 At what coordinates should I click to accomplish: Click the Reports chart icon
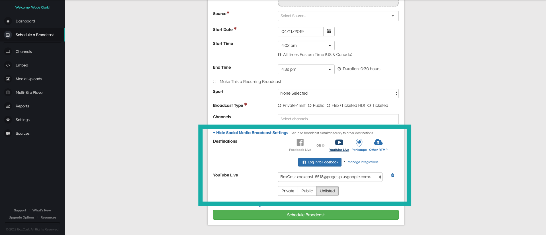(x=8, y=106)
